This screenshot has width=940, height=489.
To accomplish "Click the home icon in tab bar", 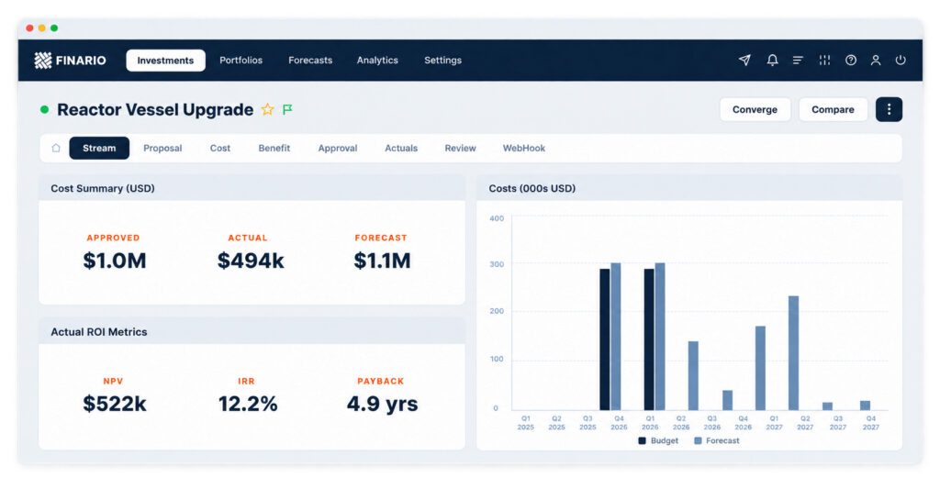I will pyautogui.click(x=56, y=148).
